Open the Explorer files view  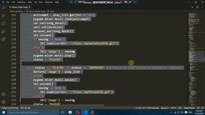tap(4, 23)
